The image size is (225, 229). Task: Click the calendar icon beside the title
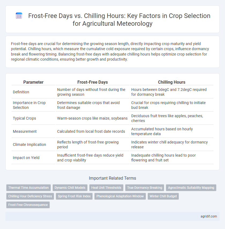[x=19, y=16]
